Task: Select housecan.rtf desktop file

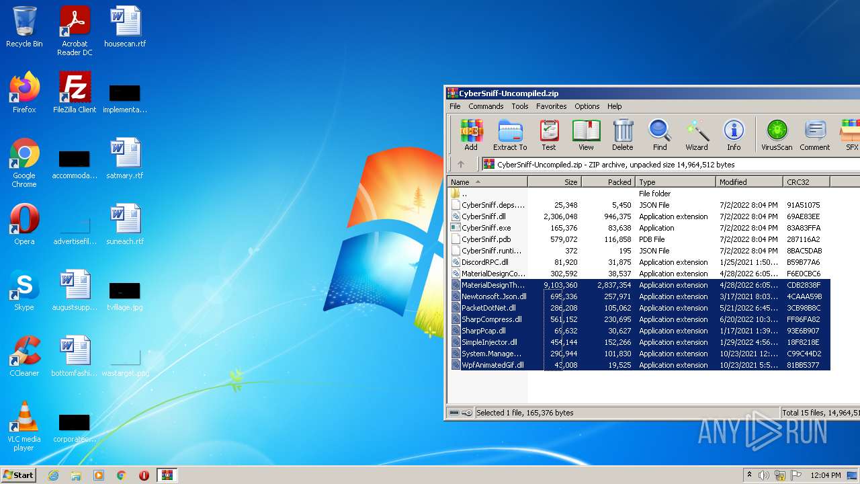Action: coord(125,27)
